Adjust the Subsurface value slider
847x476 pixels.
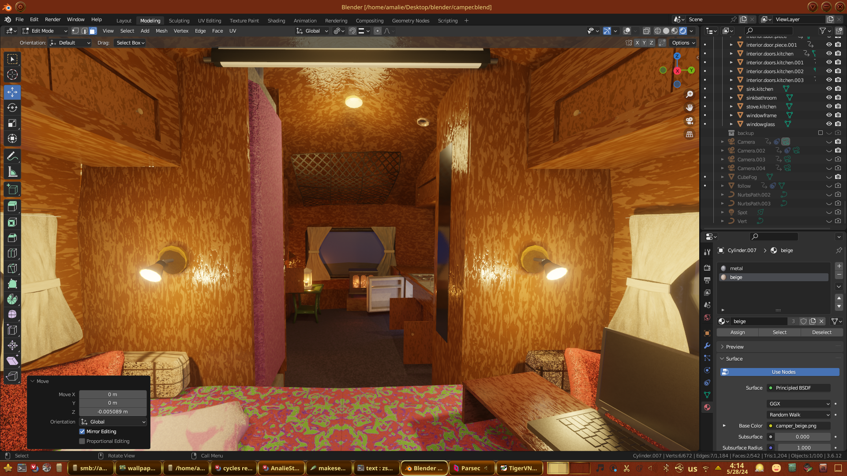point(802,437)
